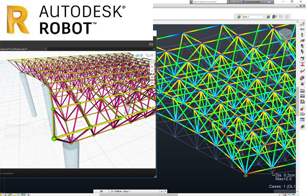Open the red I-beam Sections tool
This screenshot has height=196, width=306.
point(302,64)
